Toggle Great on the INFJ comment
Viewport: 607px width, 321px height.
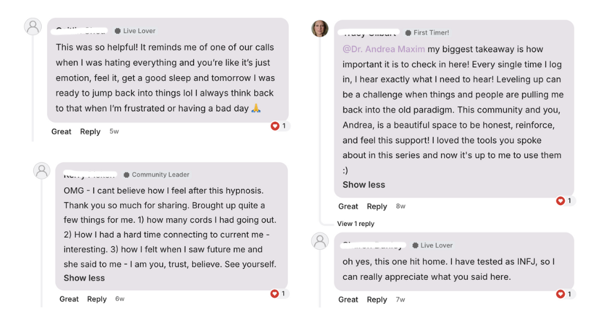pyautogui.click(x=348, y=300)
